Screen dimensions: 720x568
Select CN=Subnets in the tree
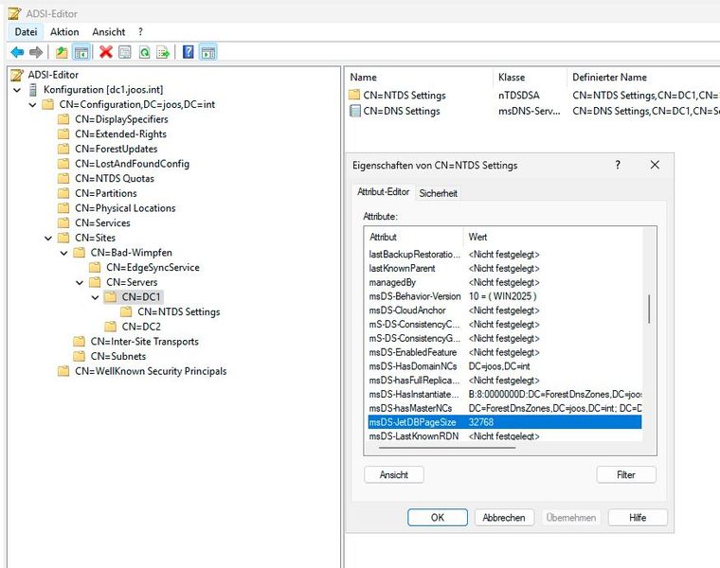pos(118,356)
